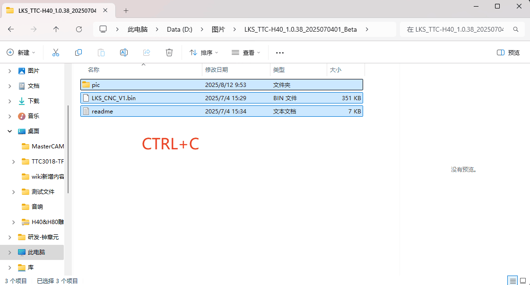Collapse the 桌面 tree node
The height and width of the screenshot is (285, 530).
[x=10, y=131]
